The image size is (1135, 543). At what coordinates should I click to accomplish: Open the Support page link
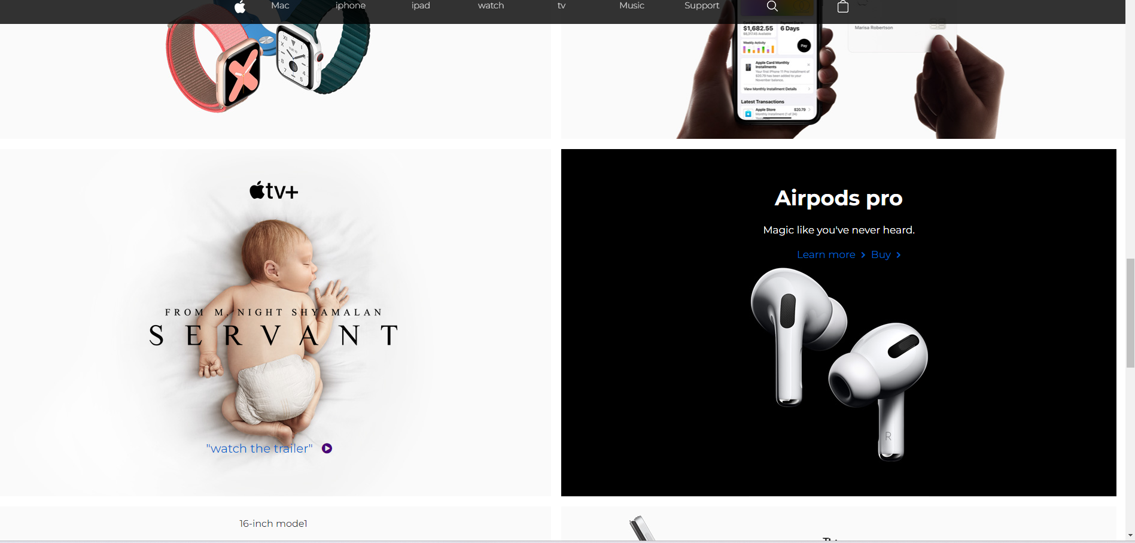point(701,5)
